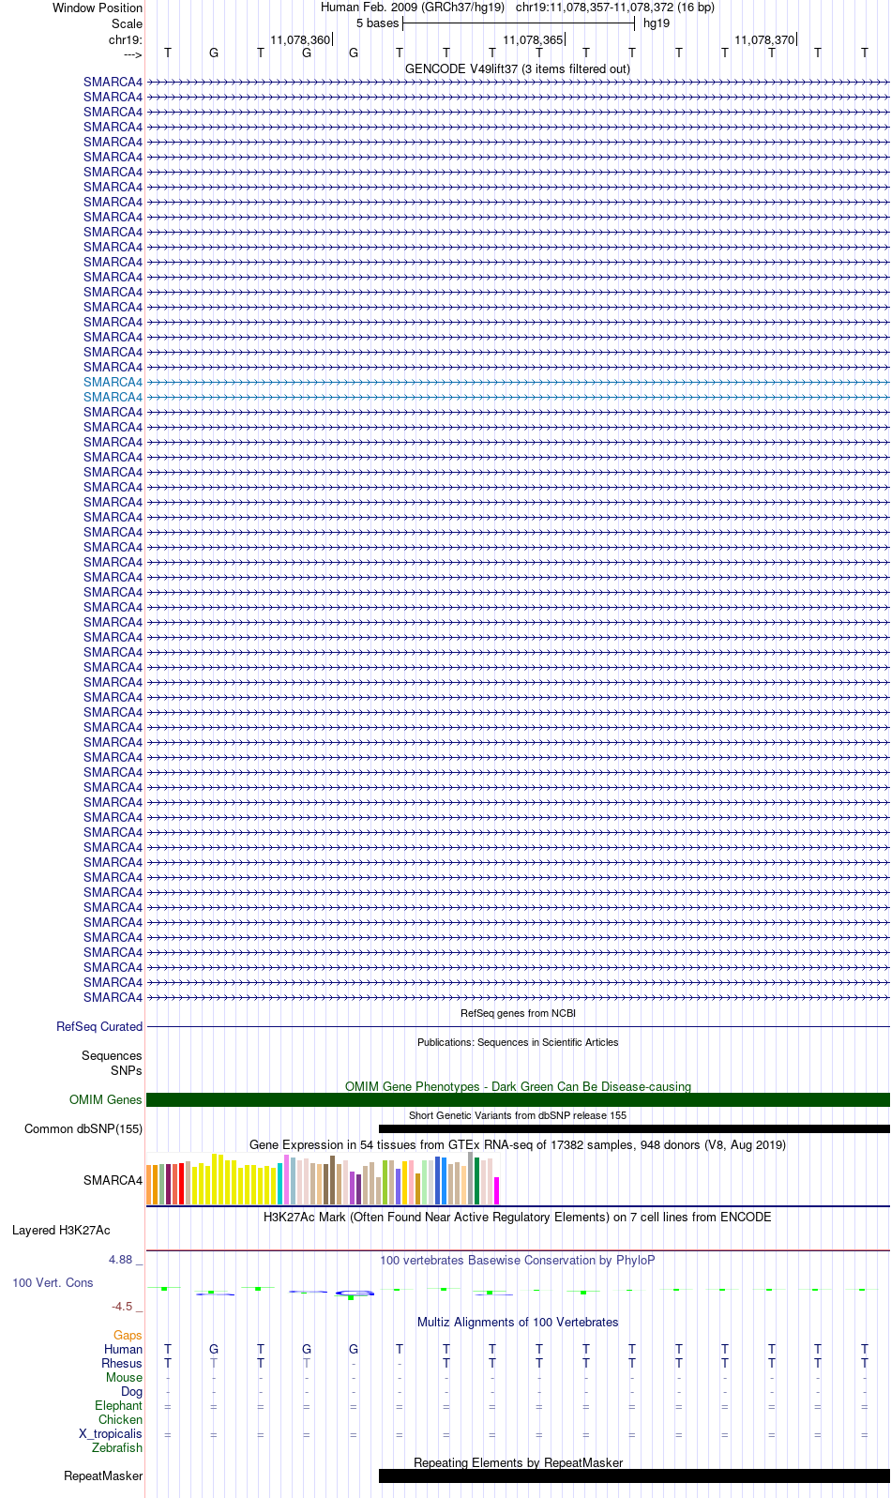
Task: Click the 5 bases scale bar
Action: coord(519,23)
